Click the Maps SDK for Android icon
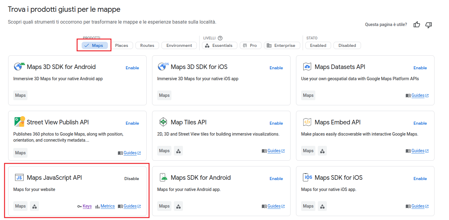Viewport: 449px width, 220px height. point(163,177)
